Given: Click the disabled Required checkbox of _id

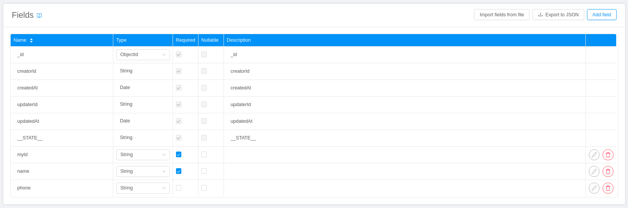Looking at the screenshot, I should coord(179,55).
